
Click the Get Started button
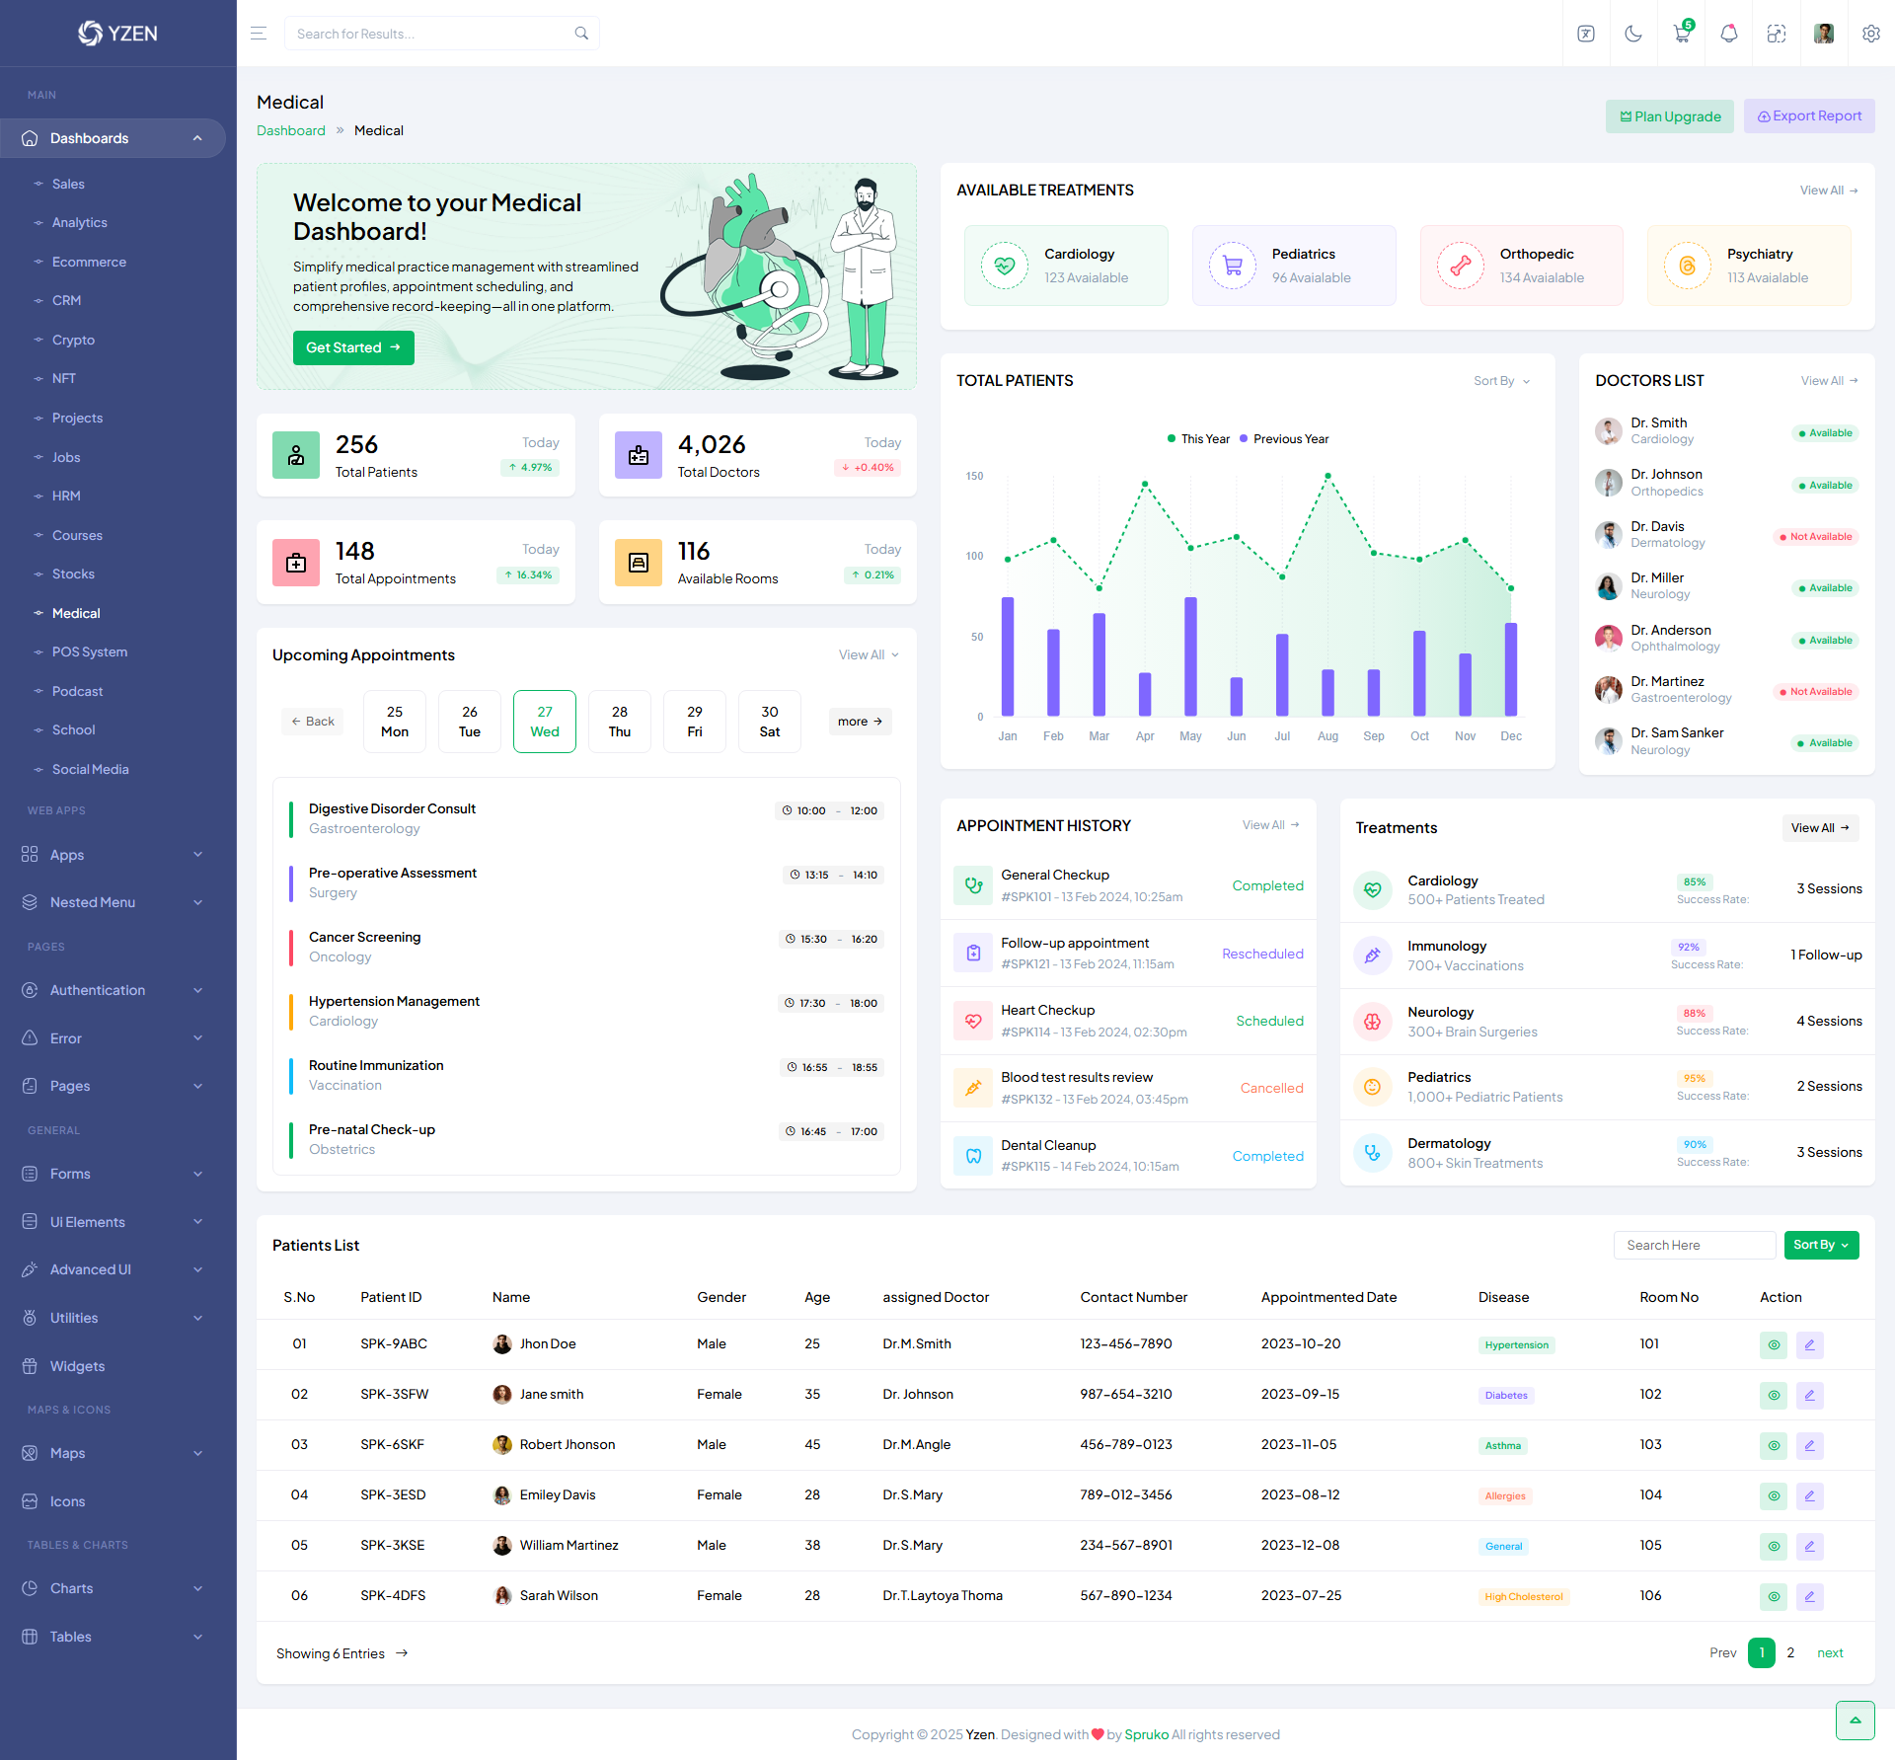pos(353,347)
